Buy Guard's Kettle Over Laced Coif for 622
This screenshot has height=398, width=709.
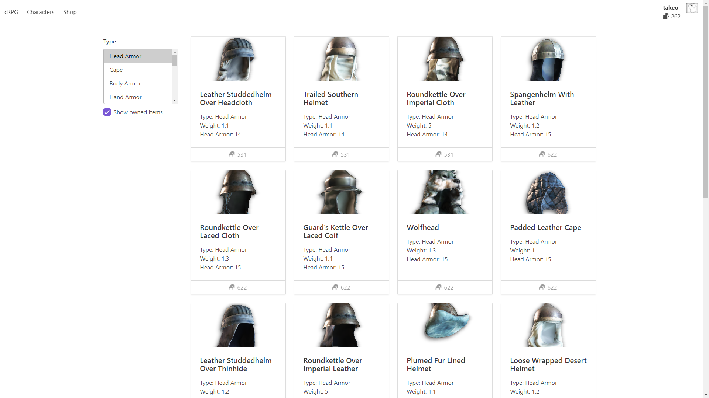coord(341,287)
